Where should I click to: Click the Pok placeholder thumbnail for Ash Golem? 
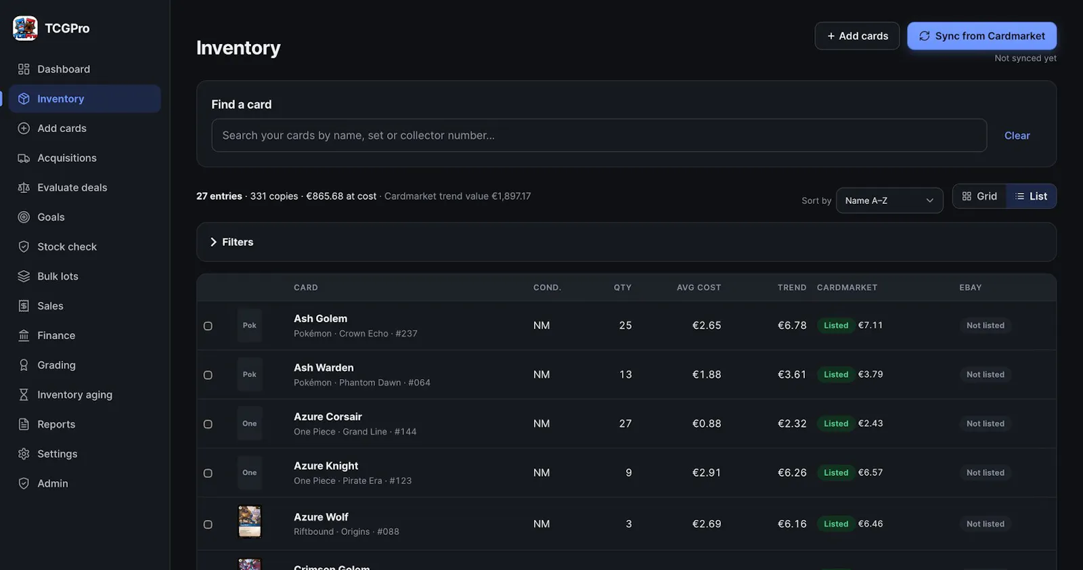click(x=250, y=326)
